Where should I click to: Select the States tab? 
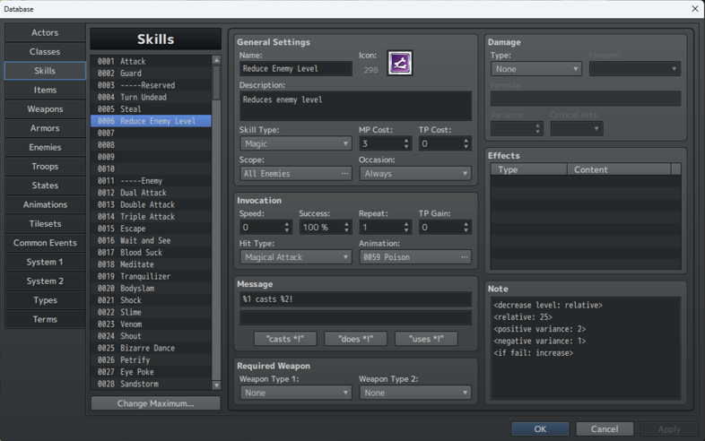click(x=45, y=186)
